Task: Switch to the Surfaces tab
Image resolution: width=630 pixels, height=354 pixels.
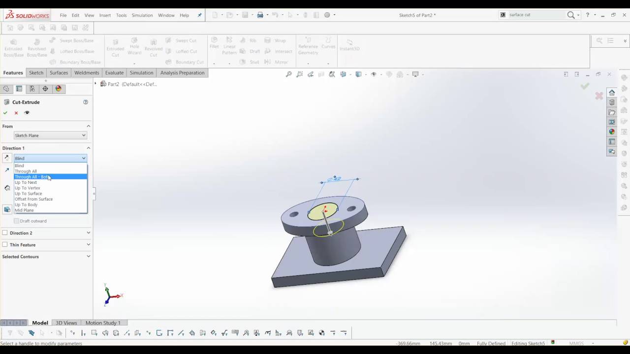Action: (59, 73)
